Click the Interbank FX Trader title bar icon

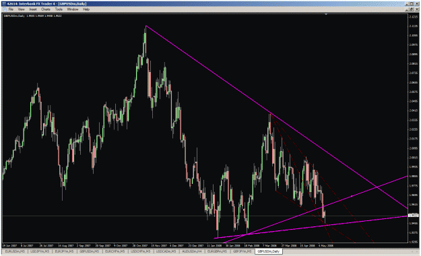4,4
